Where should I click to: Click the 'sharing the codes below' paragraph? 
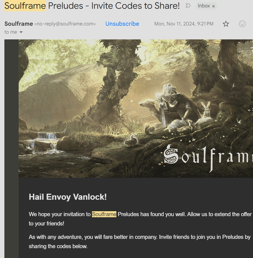coord(140,242)
